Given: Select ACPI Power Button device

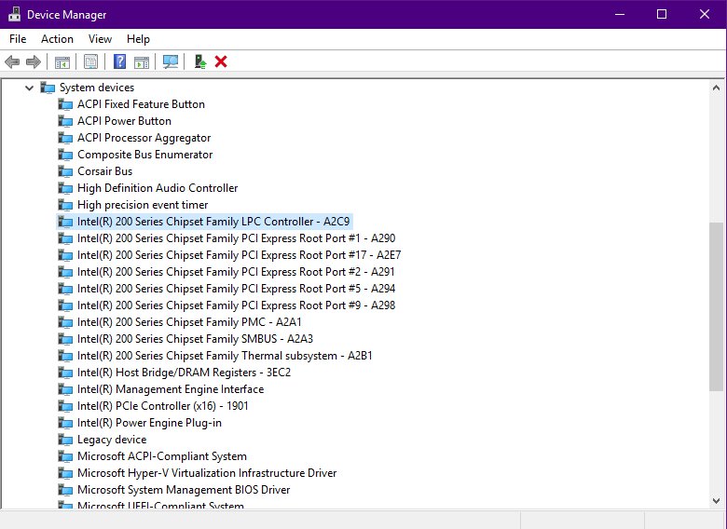Looking at the screenshot, I should [124, 121].
